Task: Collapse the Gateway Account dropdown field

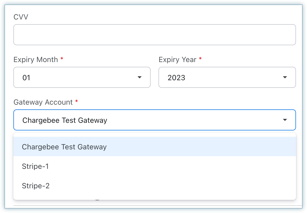Action: click(155, 120)
